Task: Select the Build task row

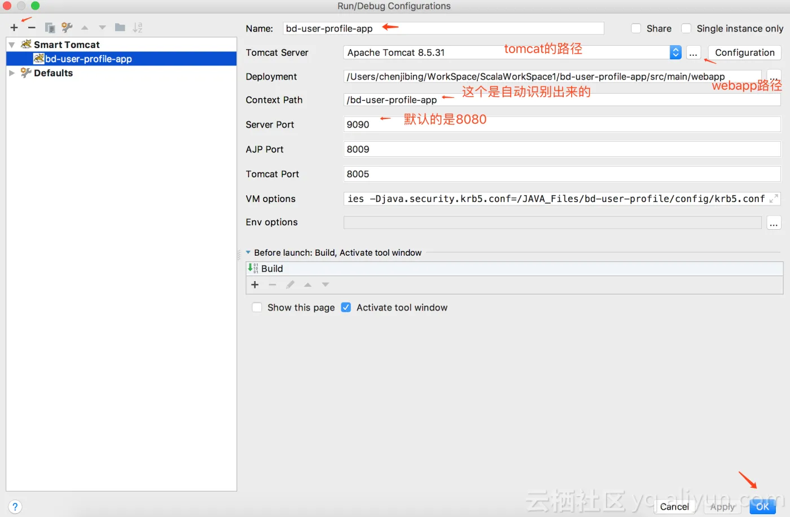Action: point(515,269)
